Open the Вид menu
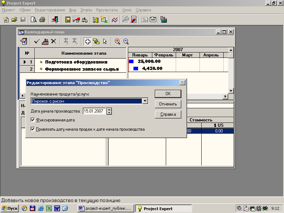This screenshot has width=284, height=213. [x=73, y=10]
